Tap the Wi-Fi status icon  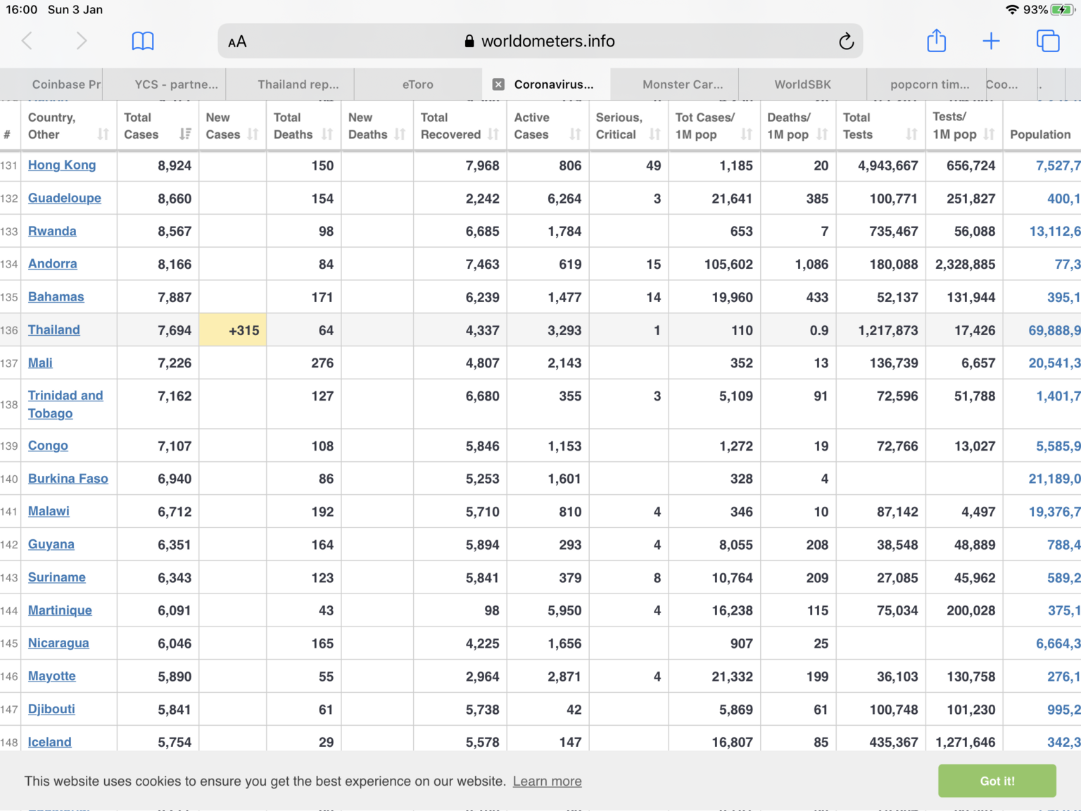click(x=1012, y=10)
